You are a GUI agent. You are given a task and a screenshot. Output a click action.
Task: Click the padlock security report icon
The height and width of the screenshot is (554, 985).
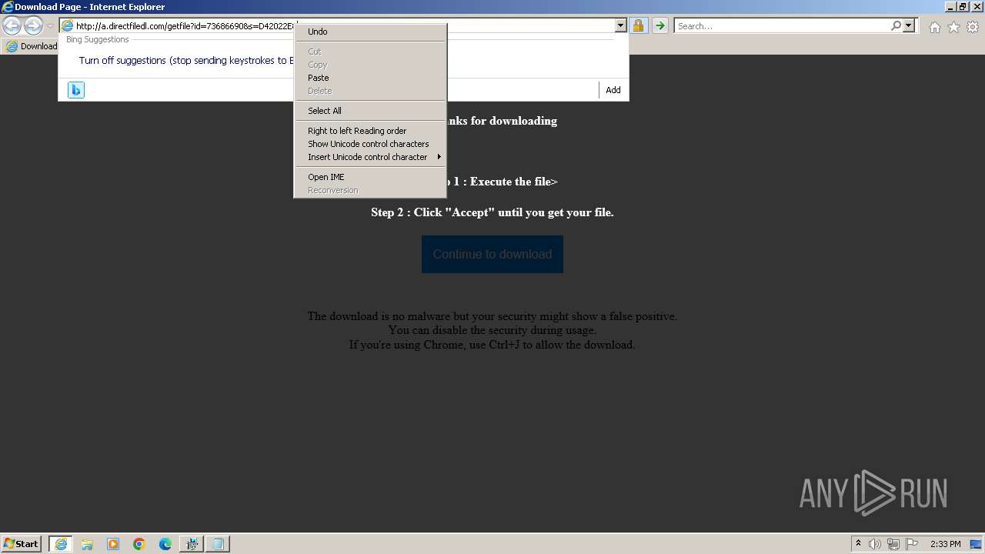(x=638, y=26)
